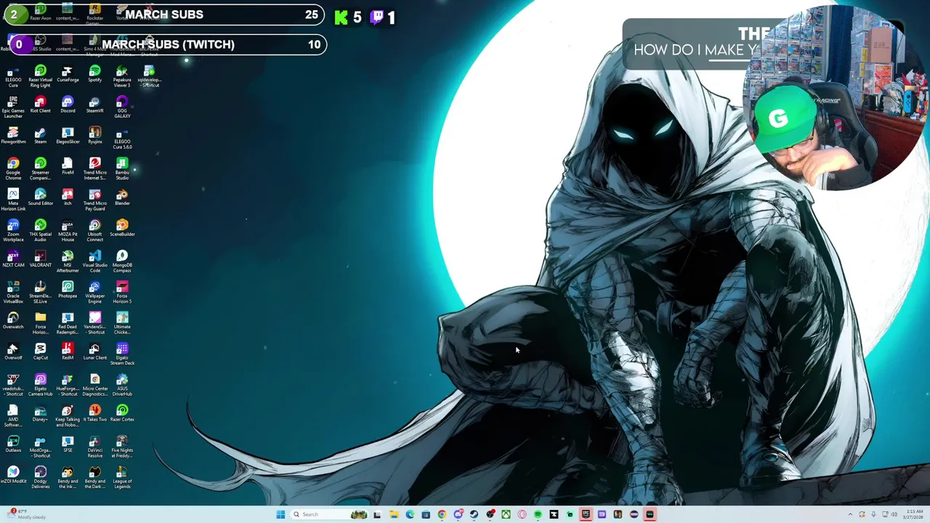Open Spotify from the taskbar

538,514
